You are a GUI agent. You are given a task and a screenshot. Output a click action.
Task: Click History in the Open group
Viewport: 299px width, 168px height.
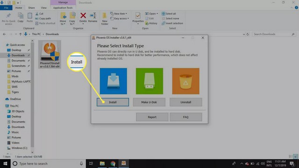151,23
